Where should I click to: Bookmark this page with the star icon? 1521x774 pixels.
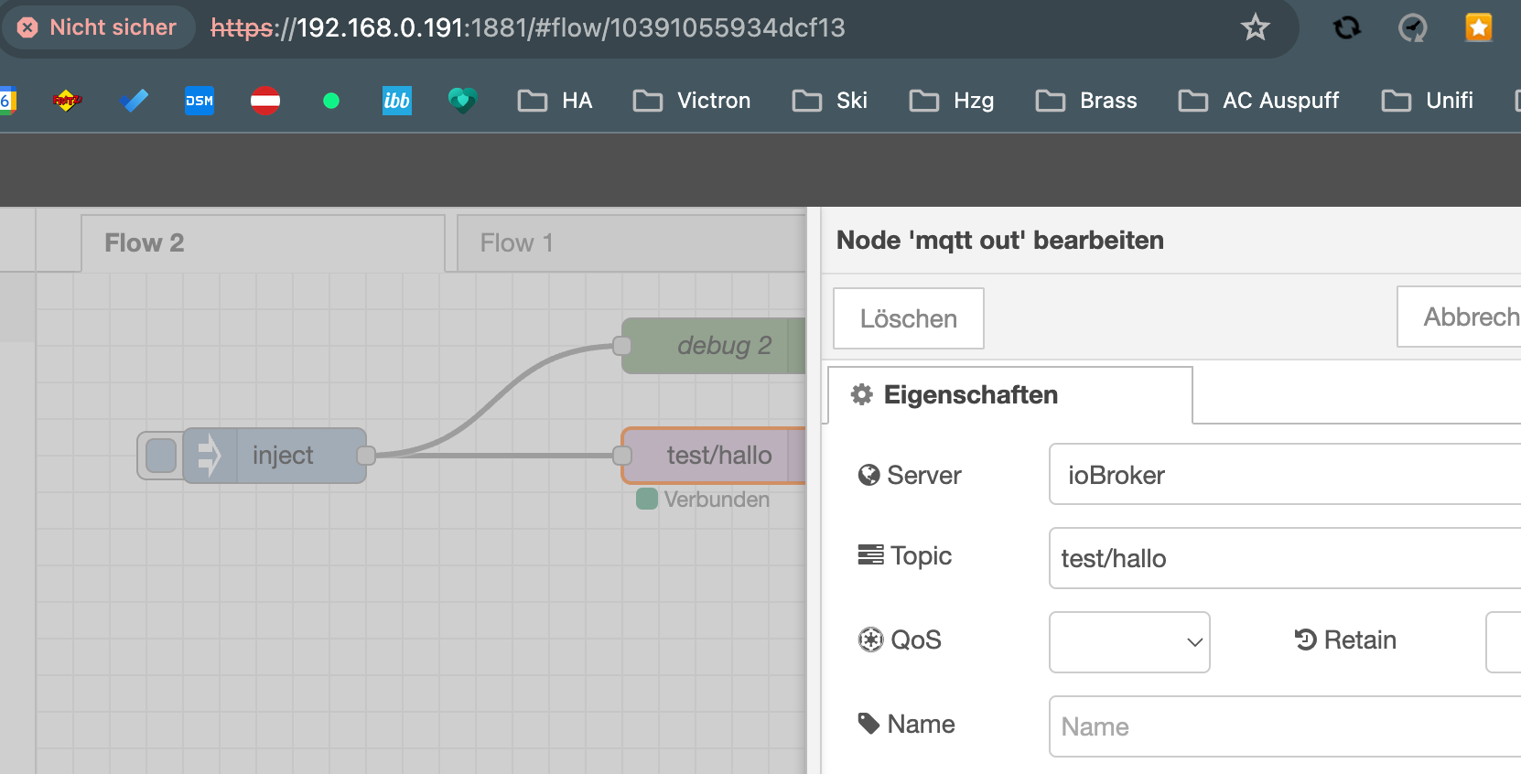pos(1255,27)
